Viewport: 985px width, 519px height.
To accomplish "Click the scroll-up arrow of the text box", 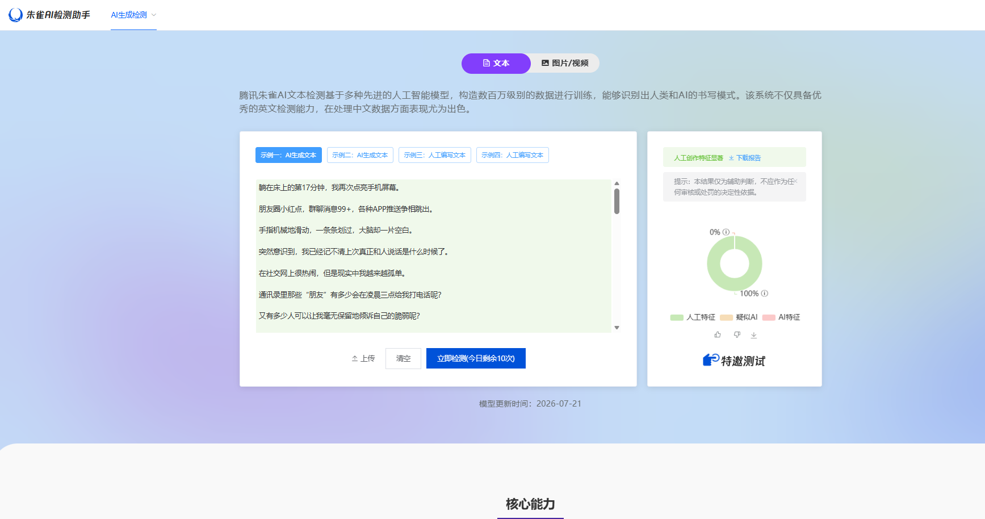I will [x=617, y=183].
